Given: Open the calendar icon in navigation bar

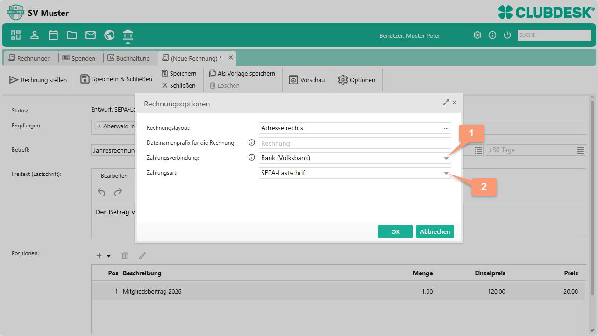Looking at the screenshot, I should click(x=53, y=35).
